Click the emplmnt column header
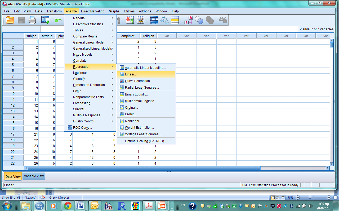The width and height of the screenshot is (339, 211). (x=128, y=36)
